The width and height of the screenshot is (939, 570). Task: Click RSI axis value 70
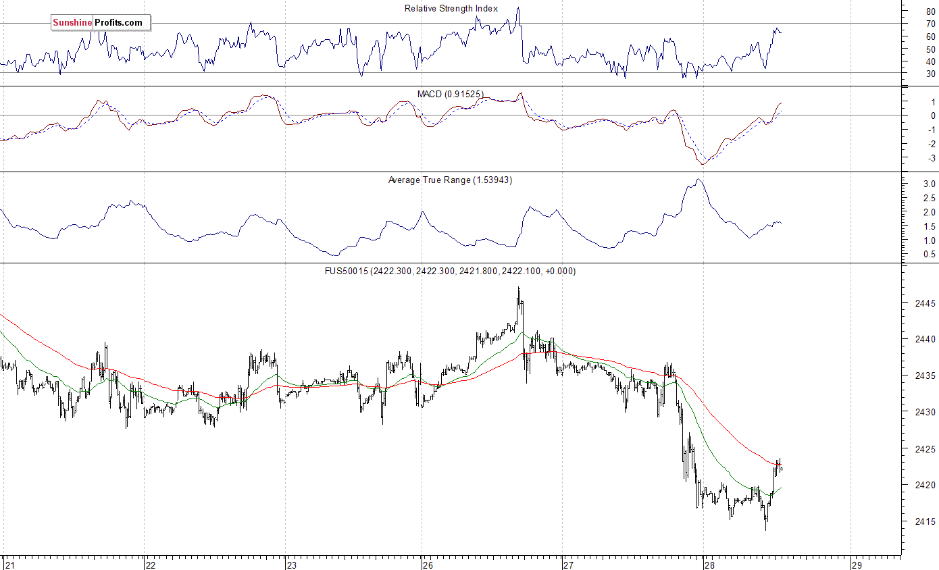930,24
